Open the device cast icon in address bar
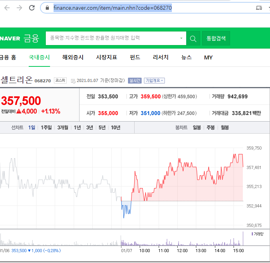 (259, 8)
